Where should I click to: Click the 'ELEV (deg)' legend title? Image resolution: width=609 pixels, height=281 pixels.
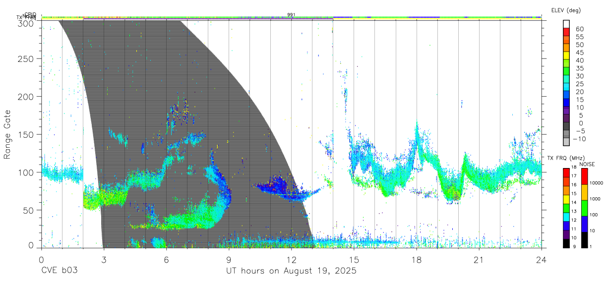click(x=566, y=10)
